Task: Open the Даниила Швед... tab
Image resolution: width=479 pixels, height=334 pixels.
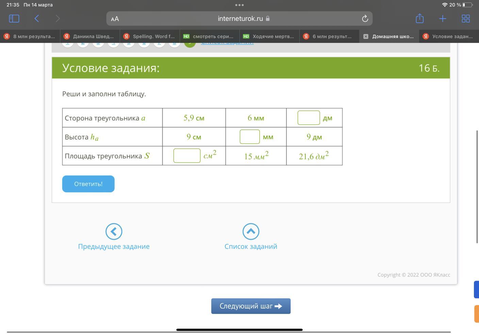Action: 90,36
